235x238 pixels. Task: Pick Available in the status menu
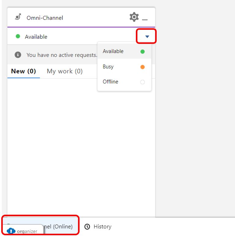tap(113, 51)
